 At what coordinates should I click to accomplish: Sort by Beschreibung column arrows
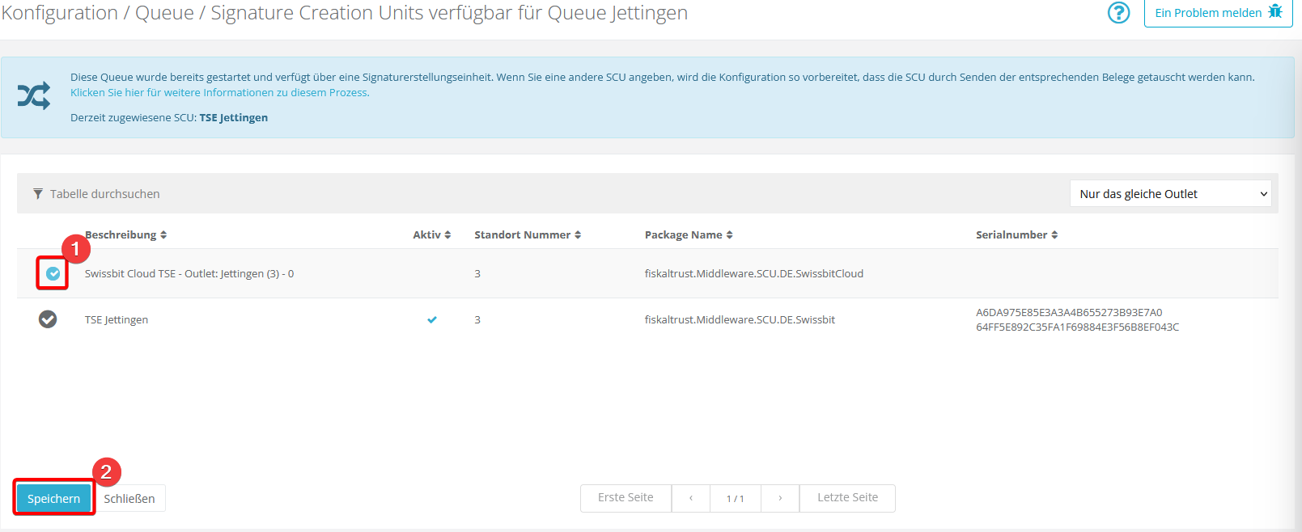(x=163, y=235)
